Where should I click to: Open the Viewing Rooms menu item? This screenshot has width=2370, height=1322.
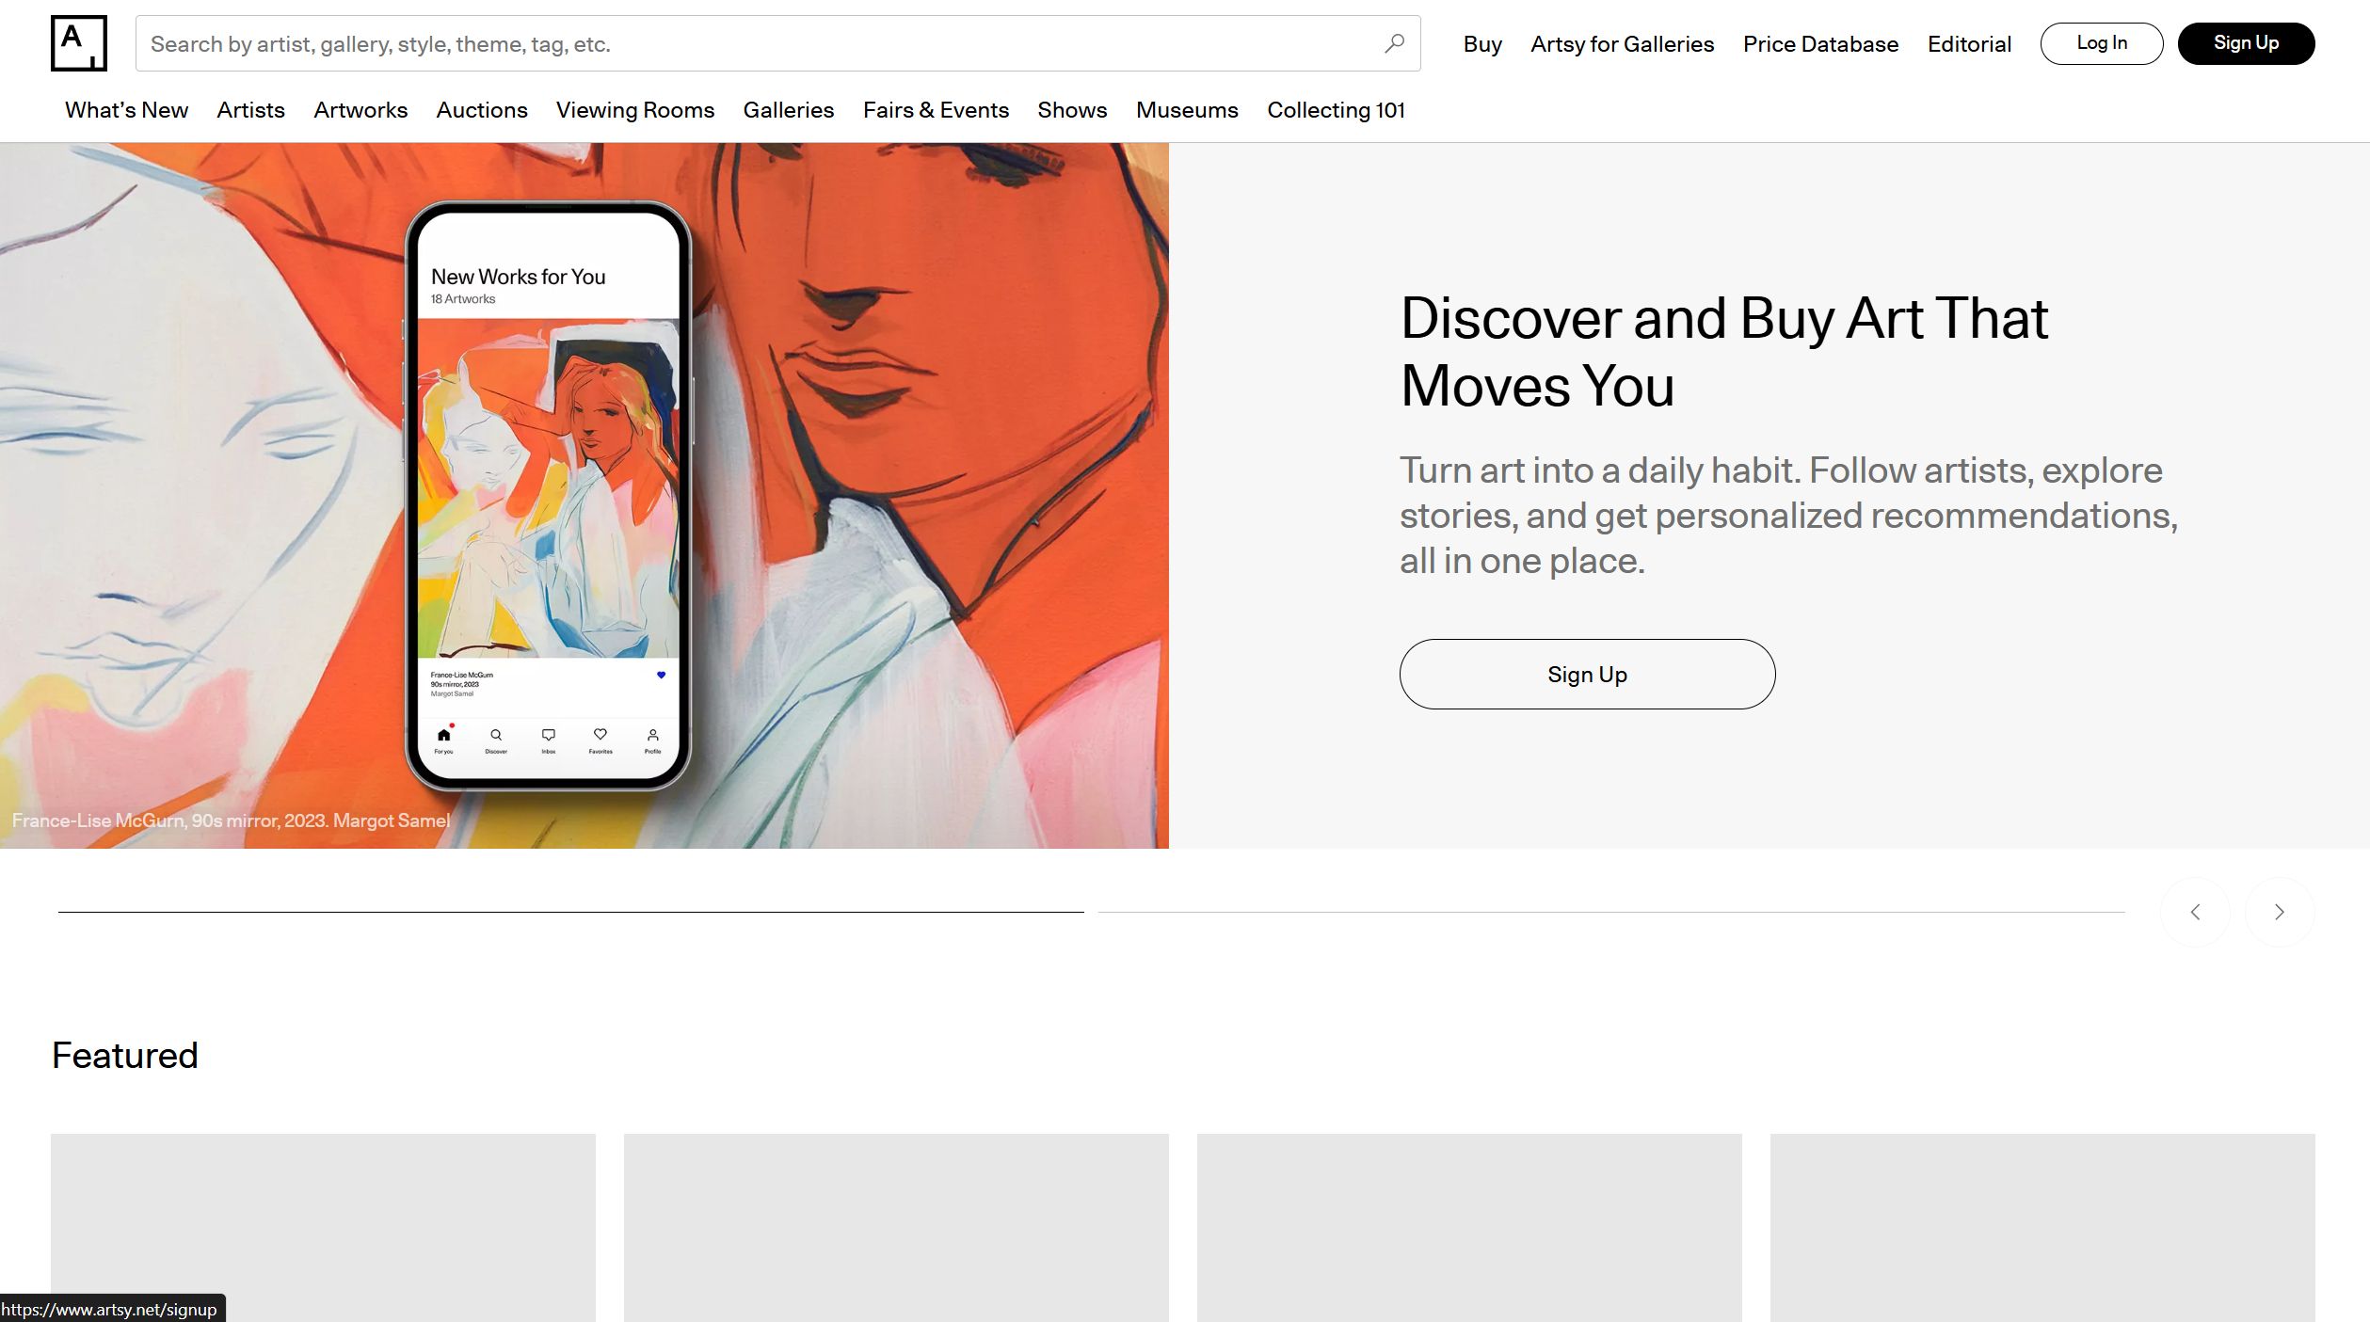pos(635,110)
